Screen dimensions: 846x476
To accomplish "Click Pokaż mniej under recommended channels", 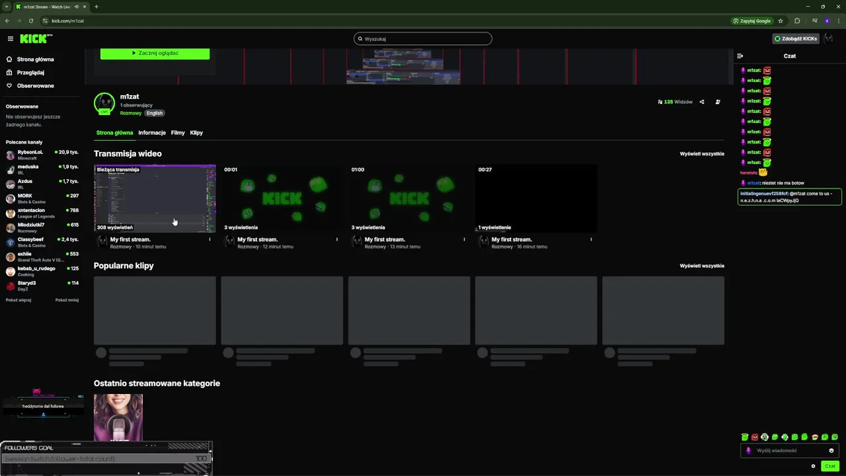I will 67,299.
